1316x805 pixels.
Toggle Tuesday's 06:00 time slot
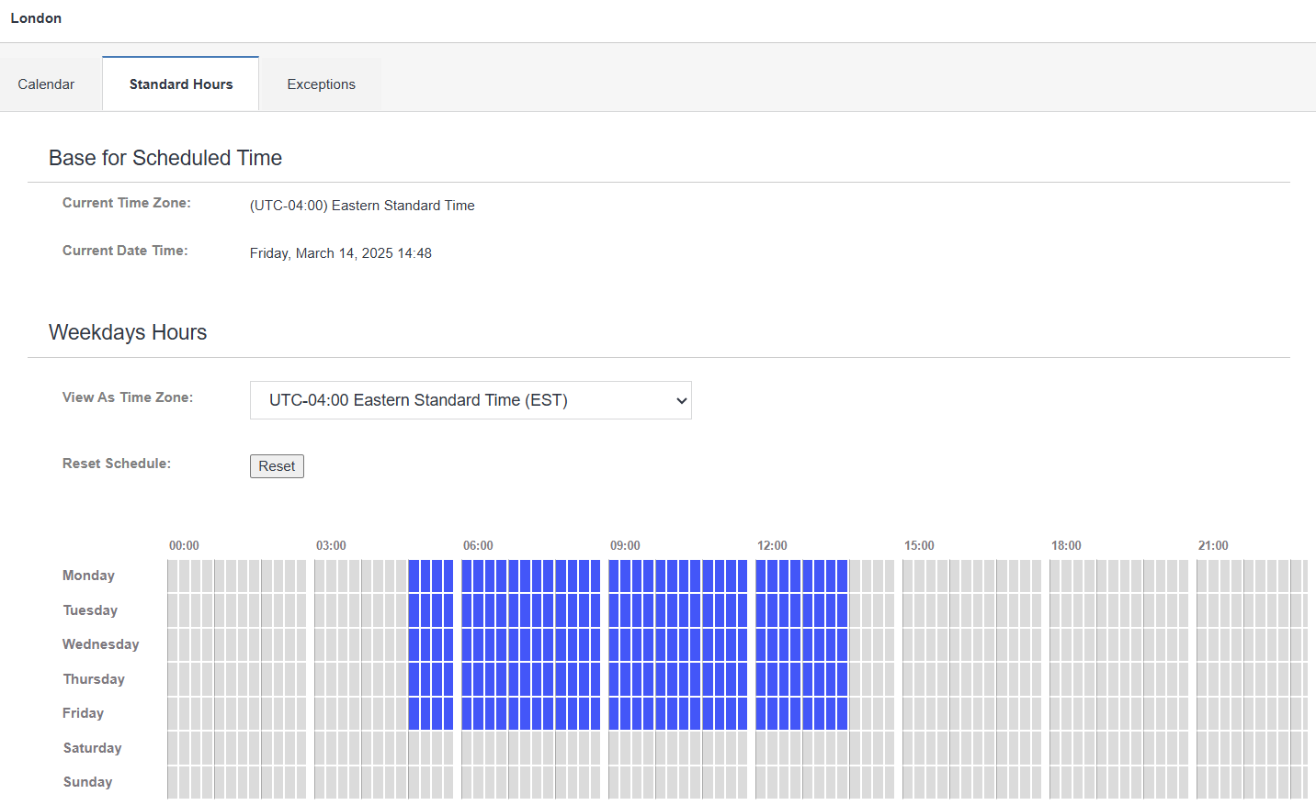click(467, 610)
